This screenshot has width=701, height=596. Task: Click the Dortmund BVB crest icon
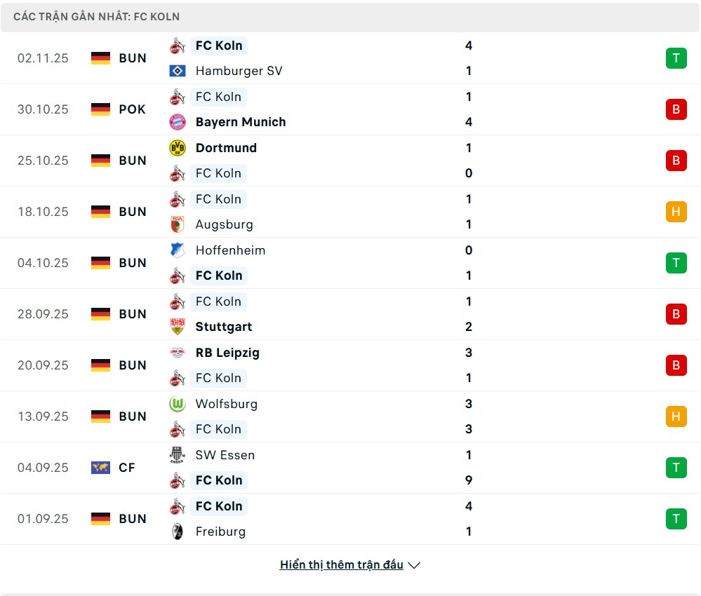[178, 148]
